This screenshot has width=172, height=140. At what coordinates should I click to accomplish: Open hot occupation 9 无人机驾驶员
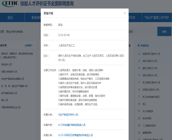point(148,111)
